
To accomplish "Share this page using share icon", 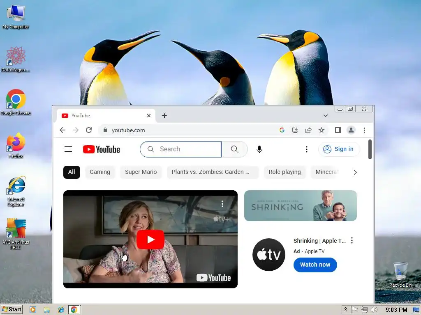I will coord(308,130).
